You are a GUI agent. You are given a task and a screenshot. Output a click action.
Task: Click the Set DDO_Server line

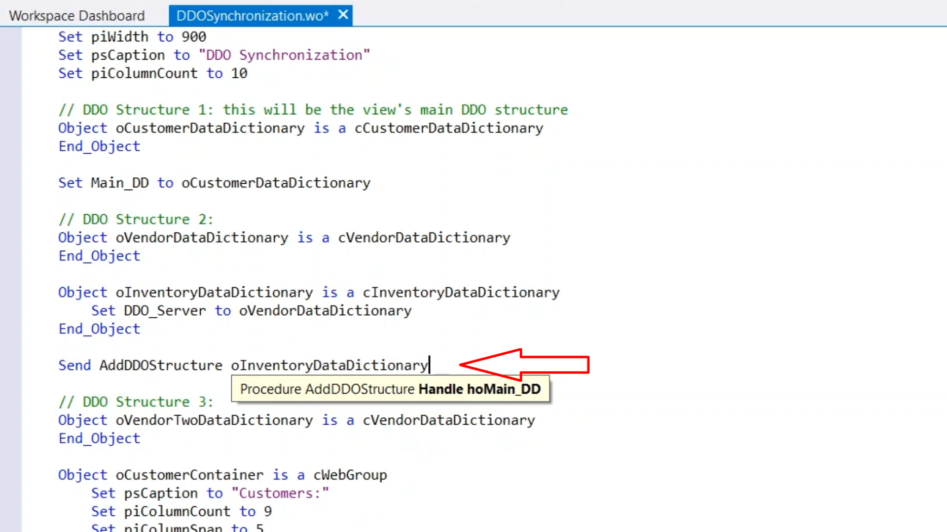tap(251, 311)
